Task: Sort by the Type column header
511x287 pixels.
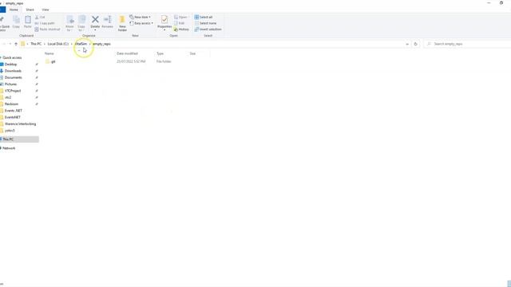Action: point(160,53)
